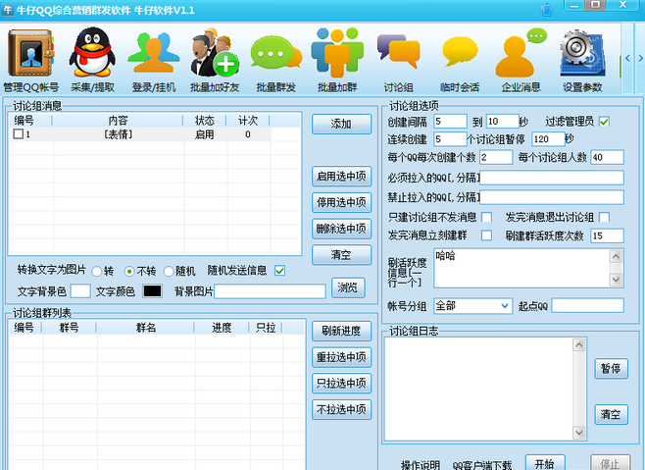
Task: Pick the 文字背景色 white swatch
Action: (x=80, y=290)
